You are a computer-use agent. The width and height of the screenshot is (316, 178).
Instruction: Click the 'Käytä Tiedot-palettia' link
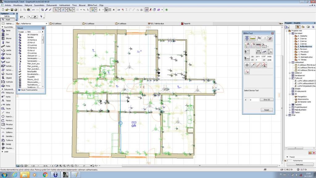pyautogui.click(x=29, y=90)
